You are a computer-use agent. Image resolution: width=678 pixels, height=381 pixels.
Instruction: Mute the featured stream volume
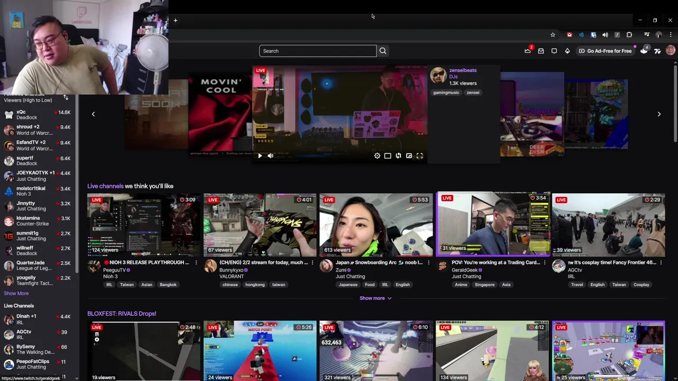point(270,156)
